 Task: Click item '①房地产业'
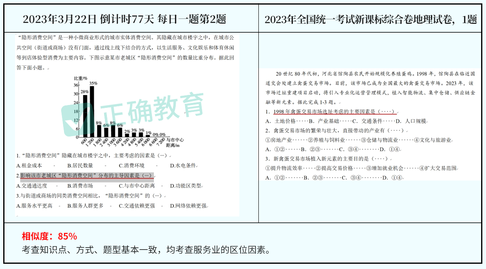pos(279,141)
